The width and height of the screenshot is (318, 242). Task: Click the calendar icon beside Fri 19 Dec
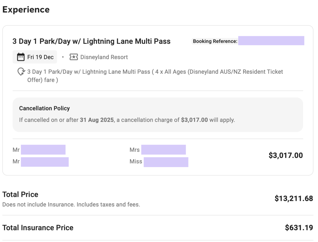click(x=21, y=57)
